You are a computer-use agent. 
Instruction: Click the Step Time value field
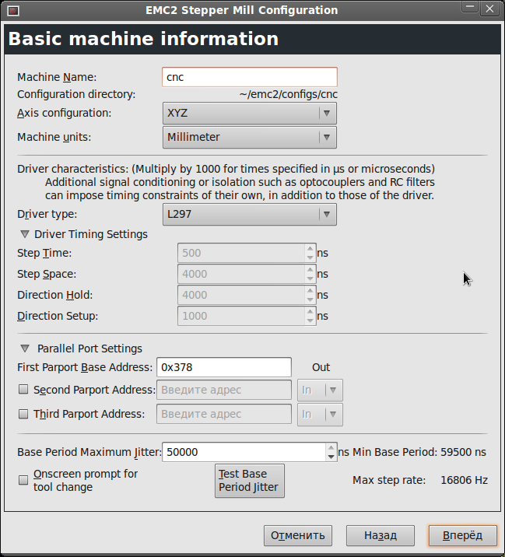(241, 253)
